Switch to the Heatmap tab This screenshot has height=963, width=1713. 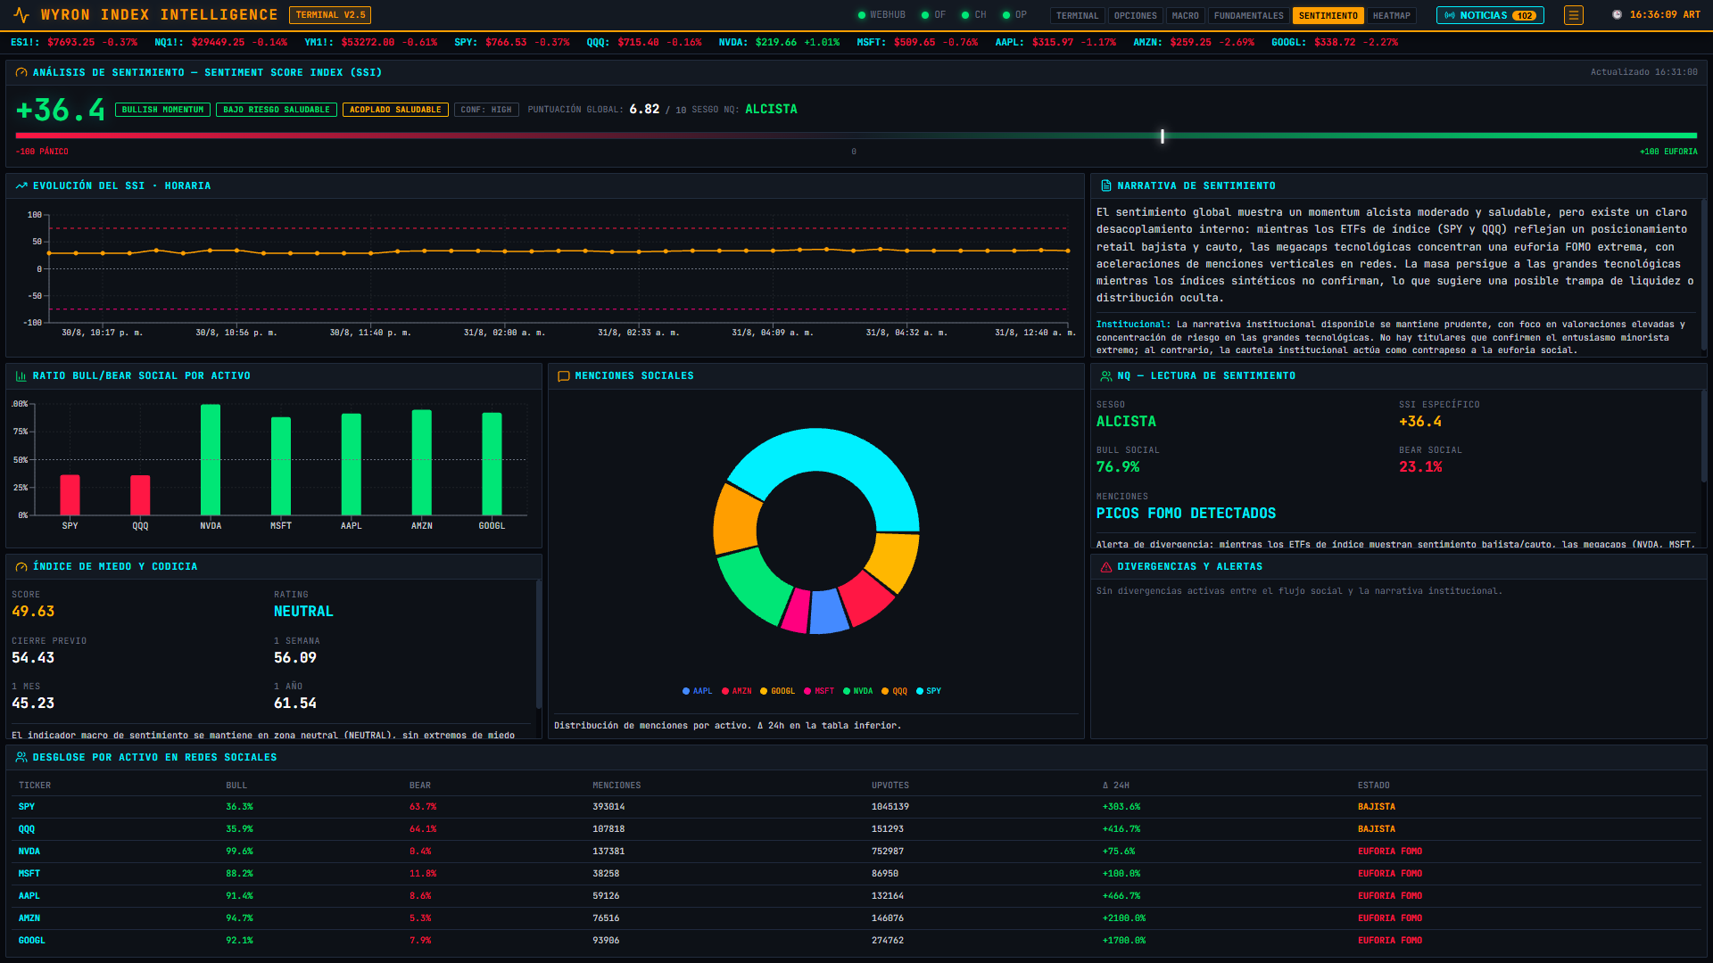pyautogui.click(x=1391, y=16)
